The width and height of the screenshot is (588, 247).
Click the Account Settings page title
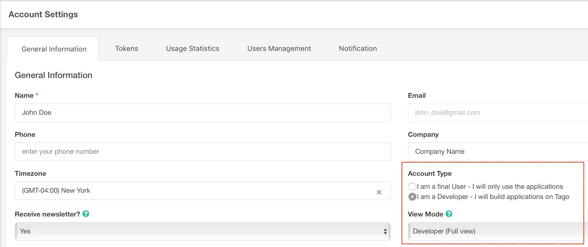click(43, 14)
